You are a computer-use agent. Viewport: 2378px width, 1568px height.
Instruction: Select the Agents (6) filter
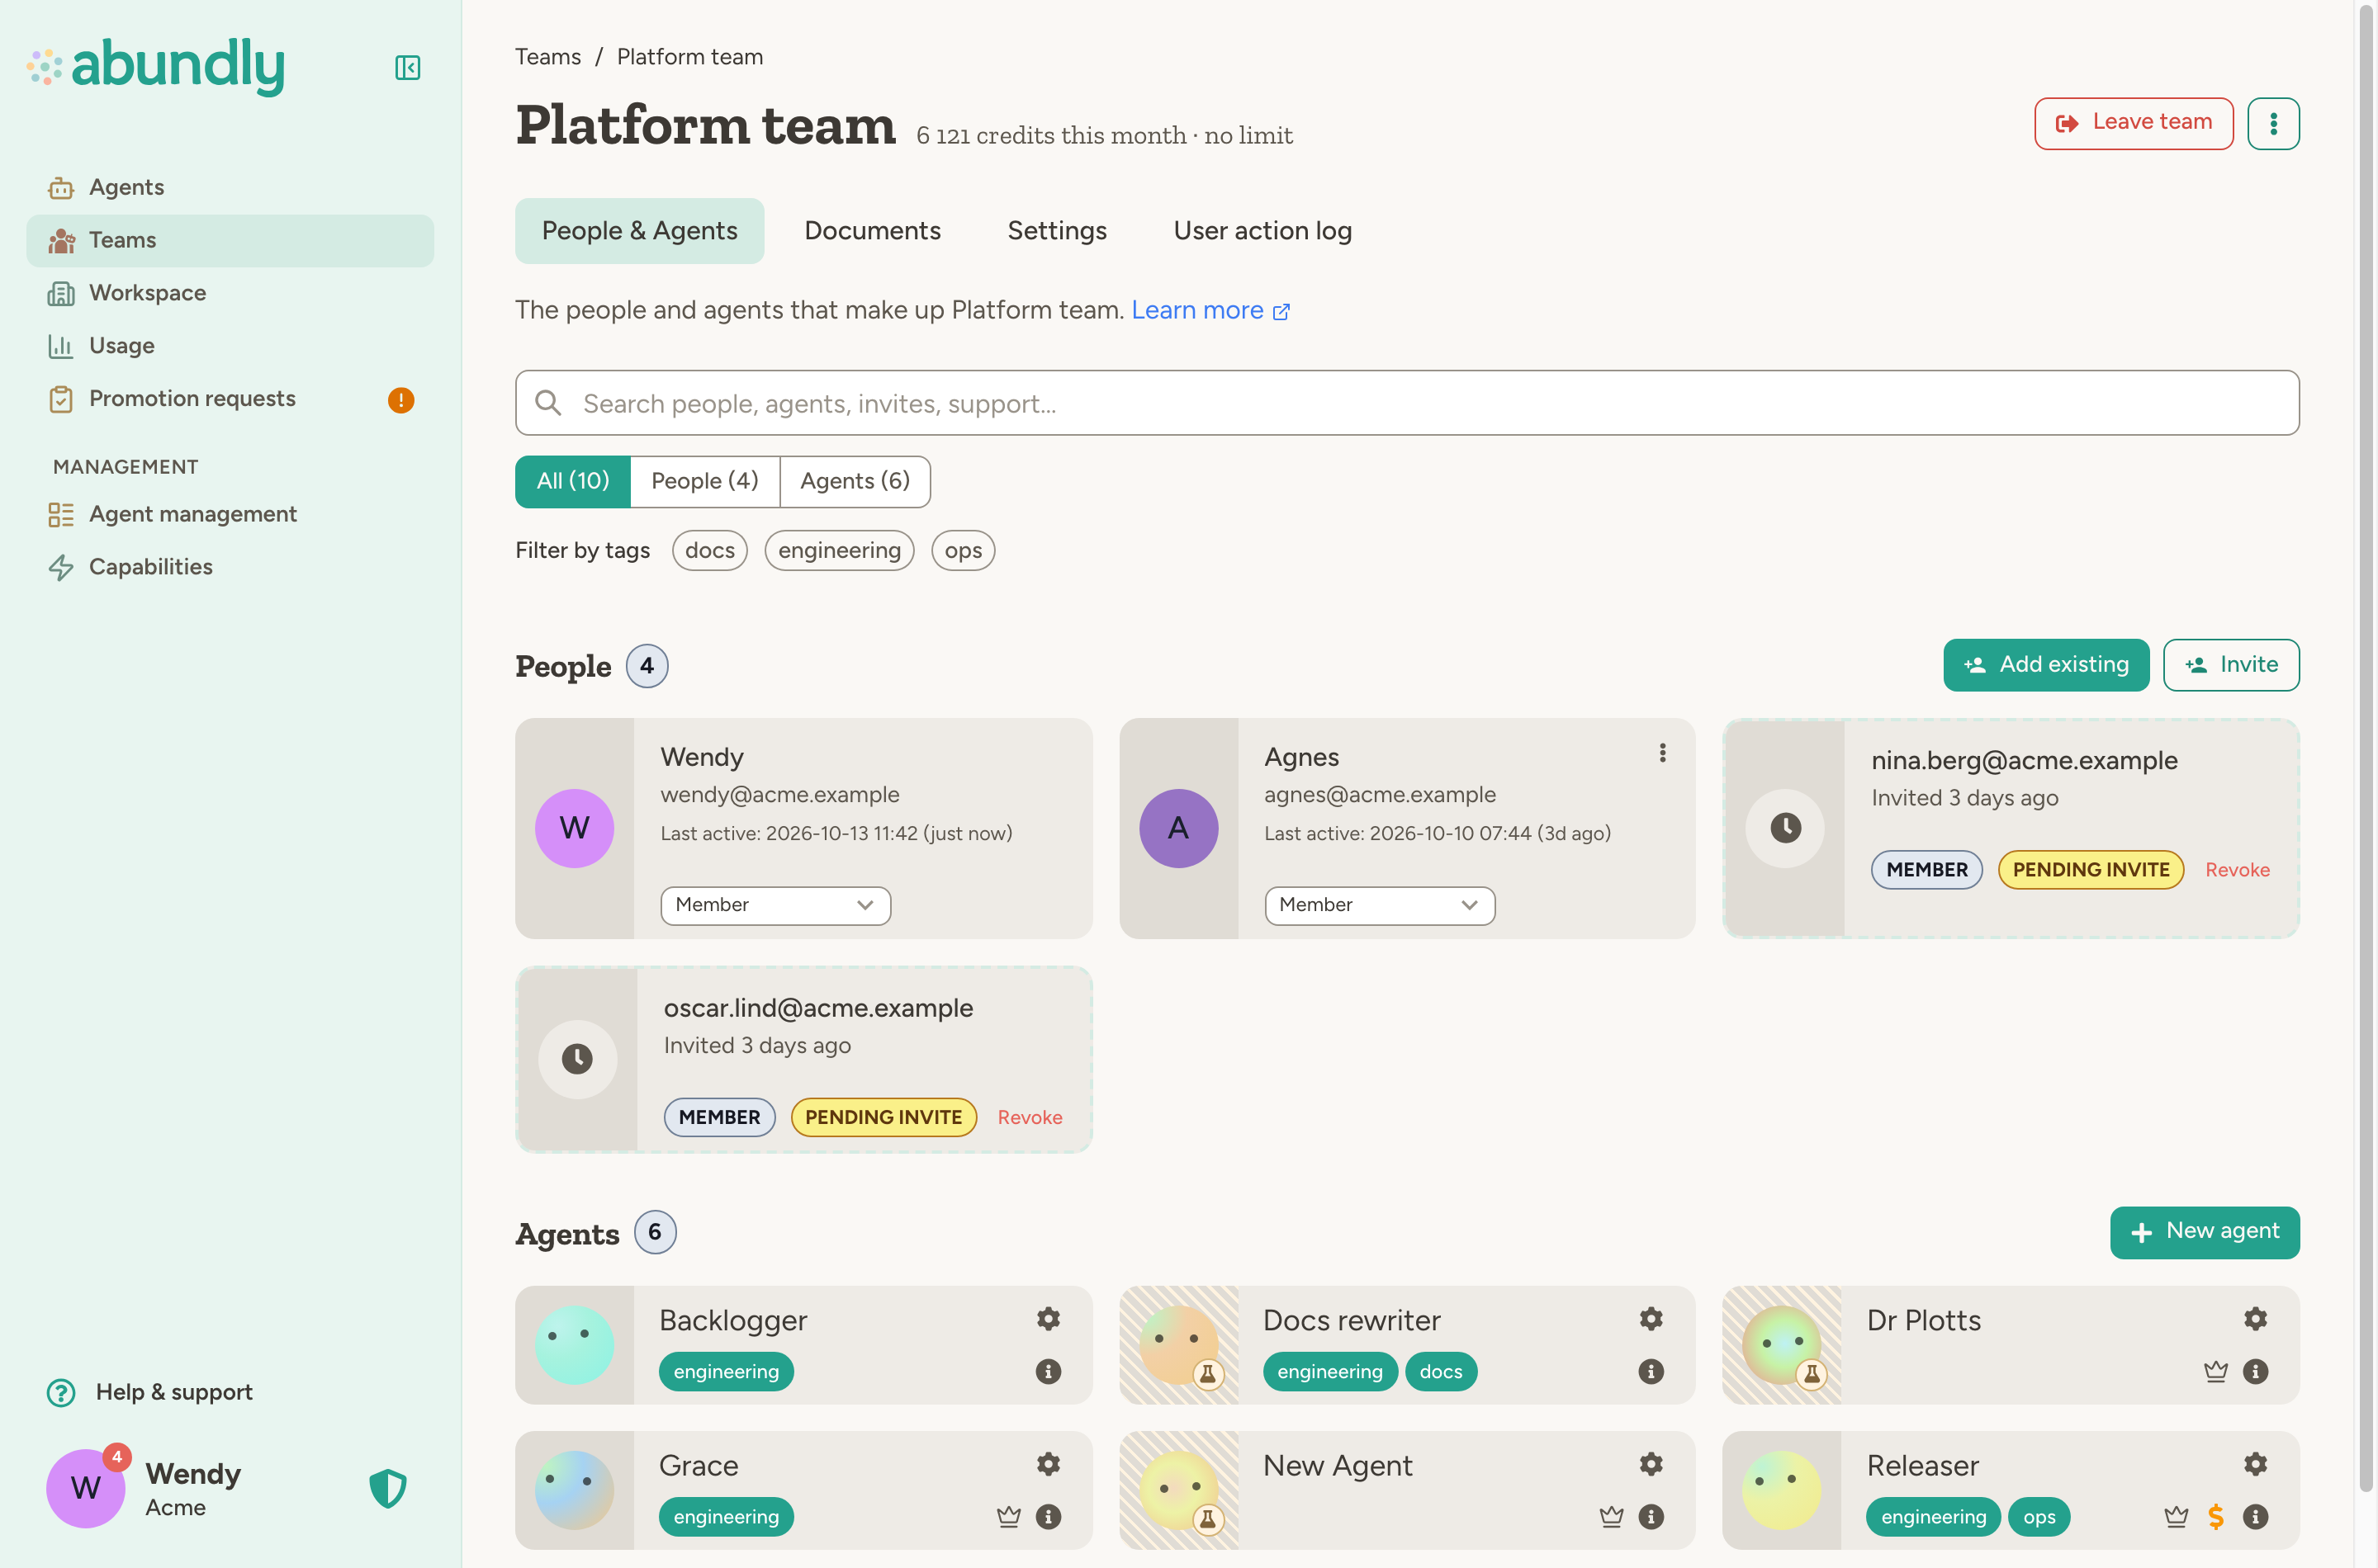pyautogui.click(x=855, y=481)
